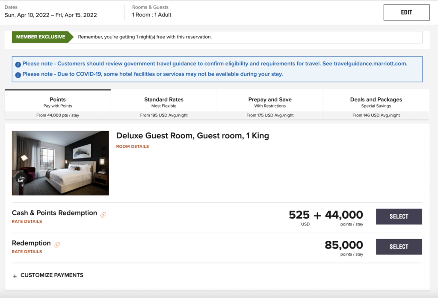
Task: Select the Cash & Points Redemption rate
Action: point(399,216)
